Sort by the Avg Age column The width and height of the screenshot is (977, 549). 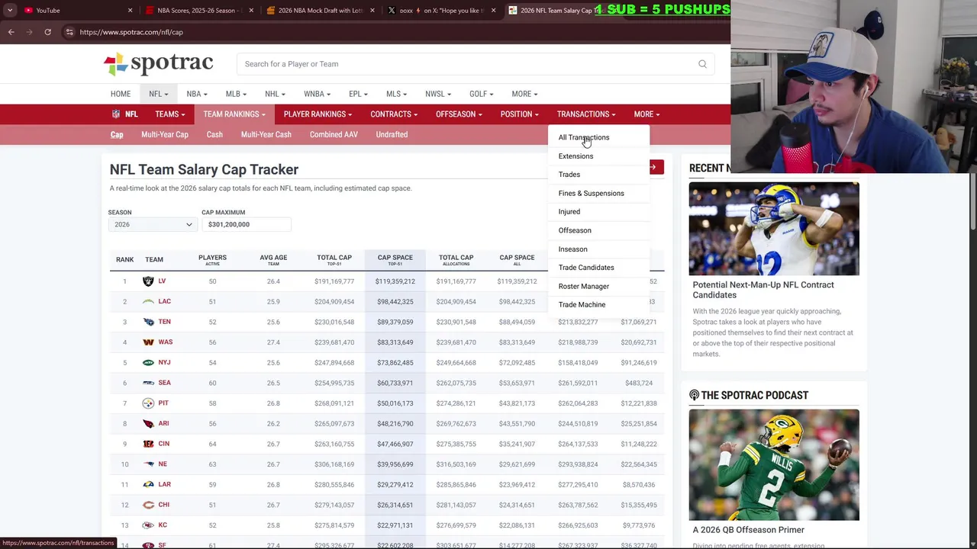(273, 260)
